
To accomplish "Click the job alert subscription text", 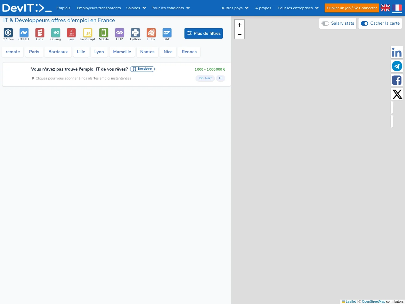I will point(83,78).
